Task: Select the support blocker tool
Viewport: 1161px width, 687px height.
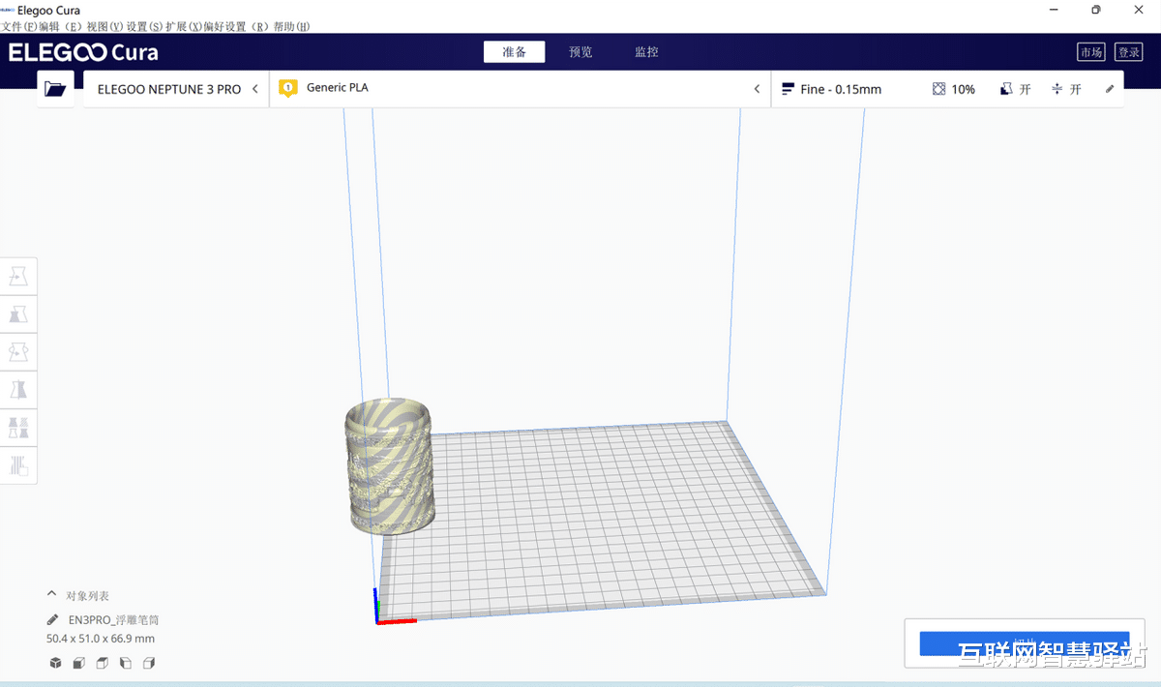Action: pos(19,464)
